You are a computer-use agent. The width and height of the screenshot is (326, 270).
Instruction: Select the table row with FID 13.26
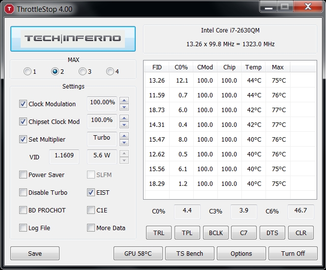(x=230, y=80)
